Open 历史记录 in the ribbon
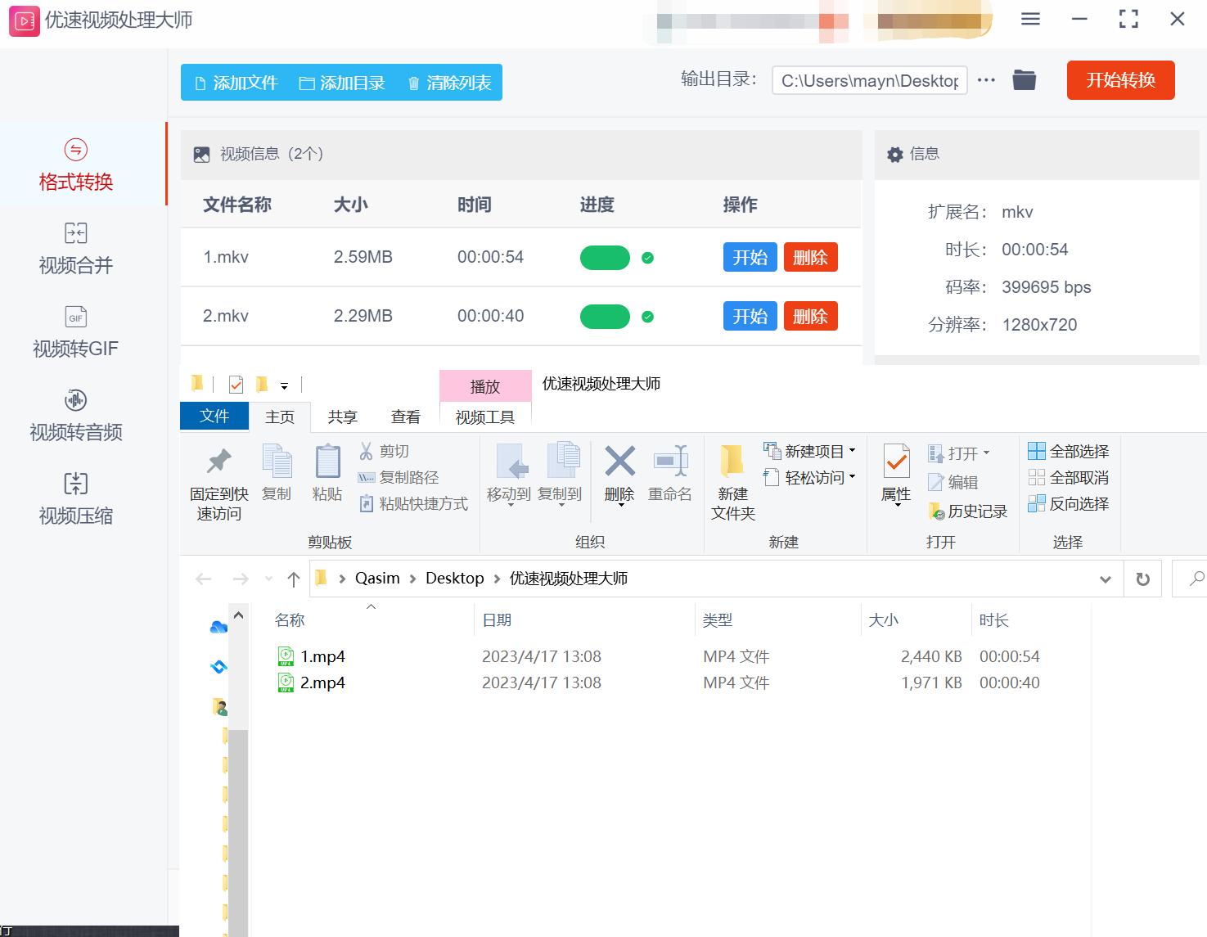1207x937 pixels. click(x=971, y=511)
